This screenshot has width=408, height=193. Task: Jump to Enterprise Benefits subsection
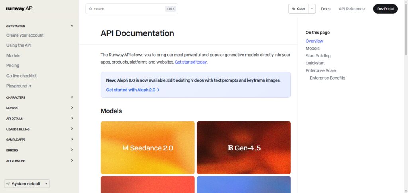(328, 78)
